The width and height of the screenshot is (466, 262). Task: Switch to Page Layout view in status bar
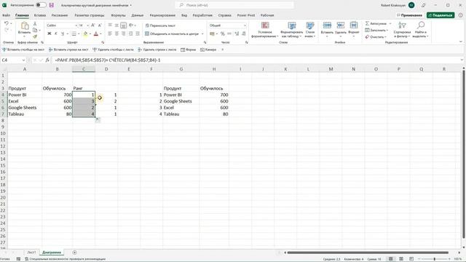click(x=401, y=259)
